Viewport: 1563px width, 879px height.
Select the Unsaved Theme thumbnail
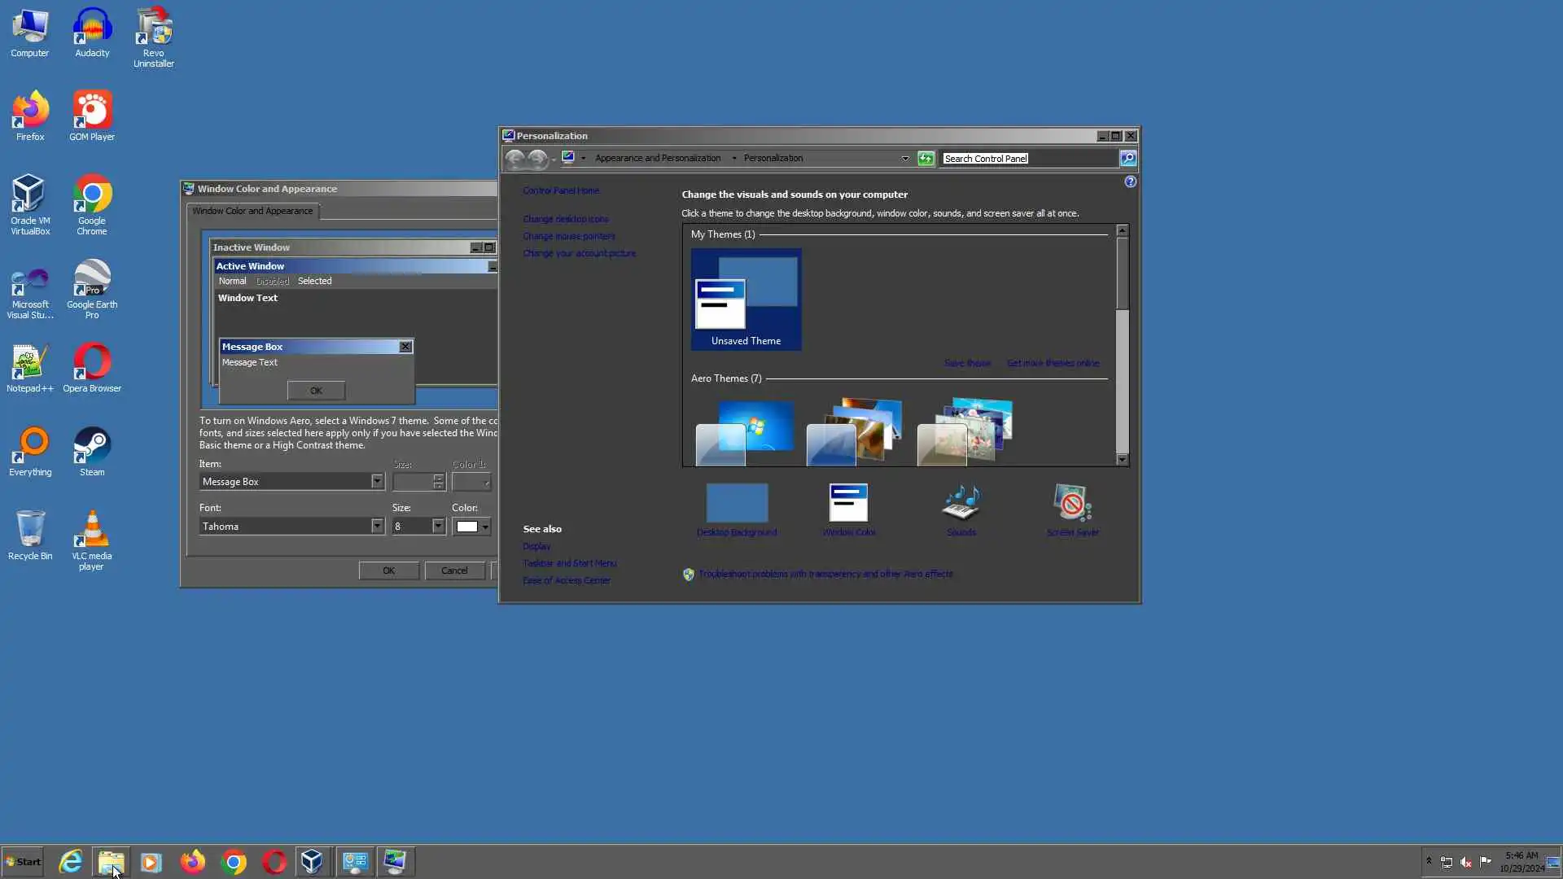tap(746, 300)
